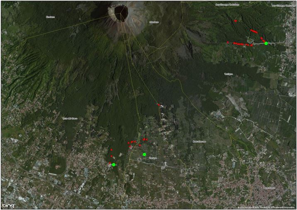Select the green marker on the northeast road
The width and height of the screenshot is (297, 210).
click(x=266, y=44)
